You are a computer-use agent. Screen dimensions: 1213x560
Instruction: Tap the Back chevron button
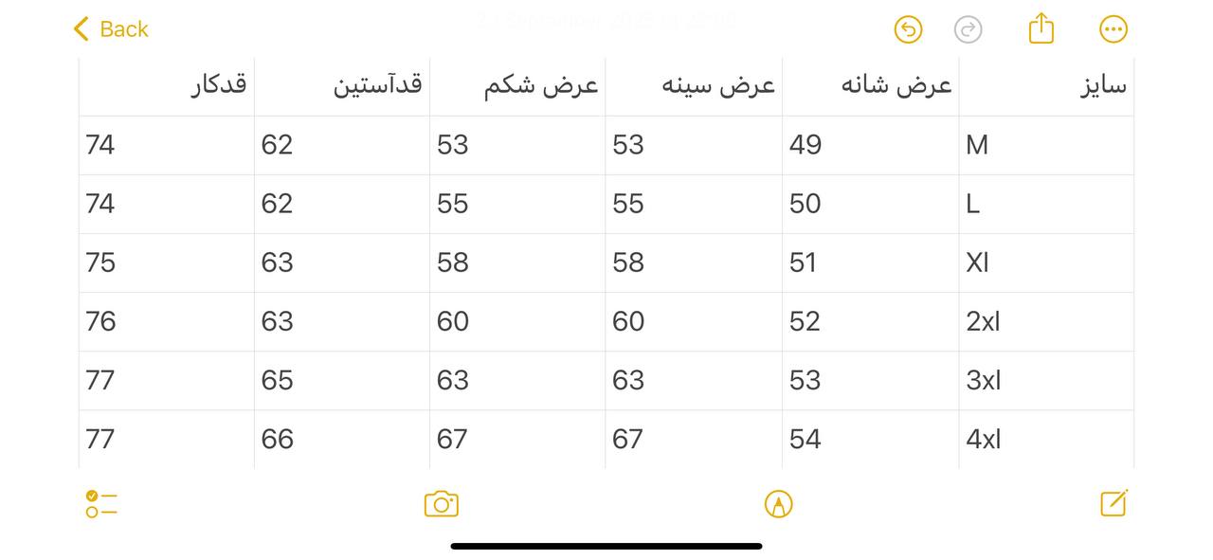tap(110, 29)
